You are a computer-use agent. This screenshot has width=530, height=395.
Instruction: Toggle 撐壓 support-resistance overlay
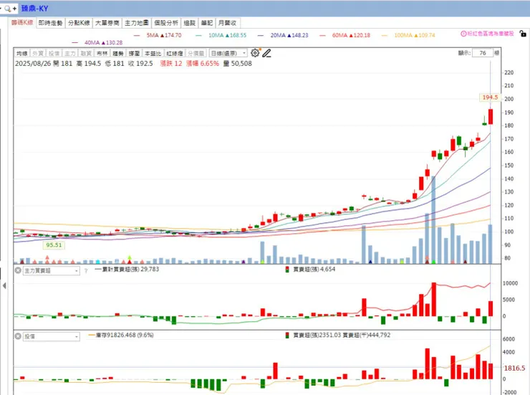tap(134, 54)
